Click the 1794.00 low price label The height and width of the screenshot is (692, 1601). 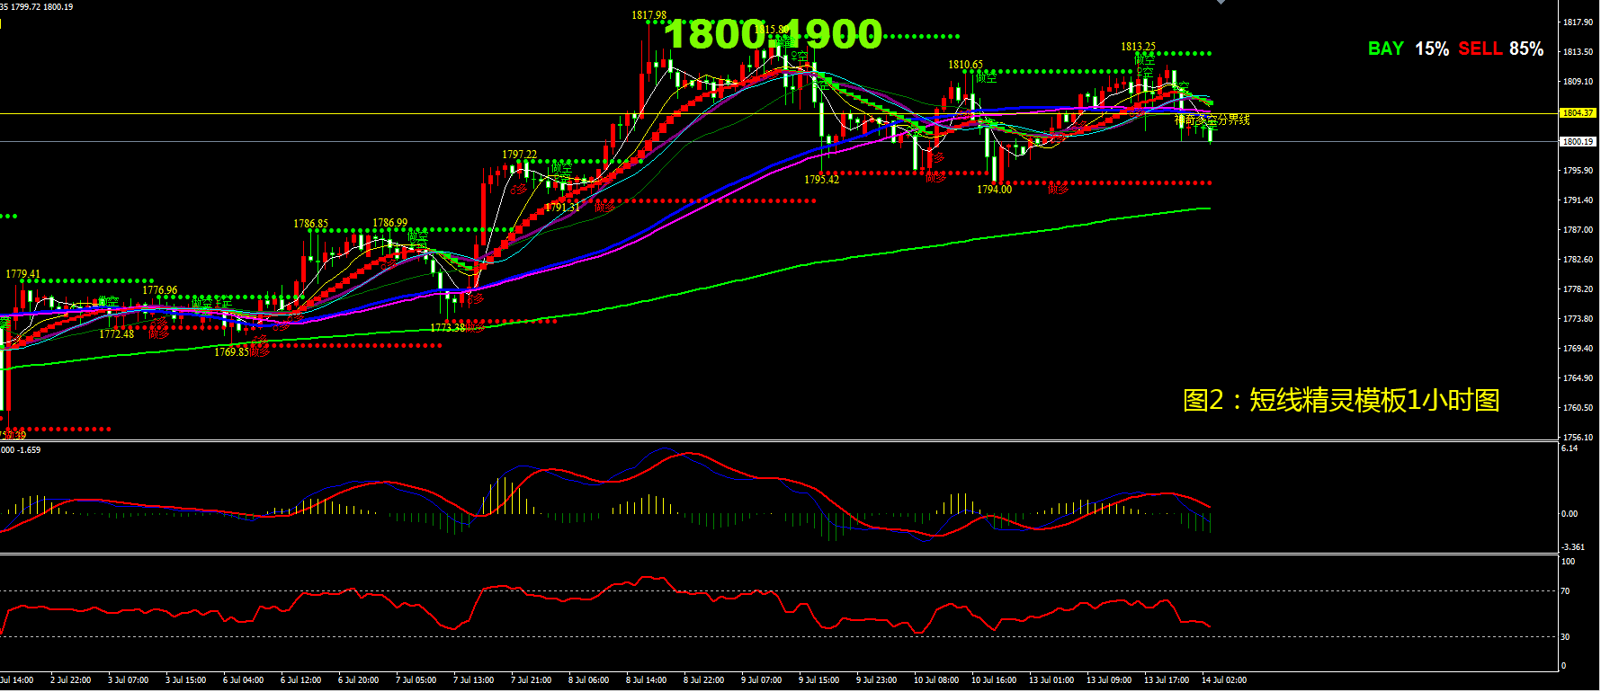pos(994,190)
